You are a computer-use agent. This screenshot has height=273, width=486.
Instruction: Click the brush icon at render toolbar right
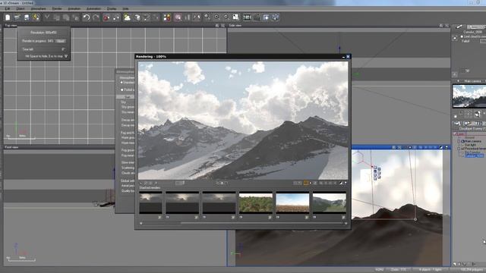click(x=341, y=184)
